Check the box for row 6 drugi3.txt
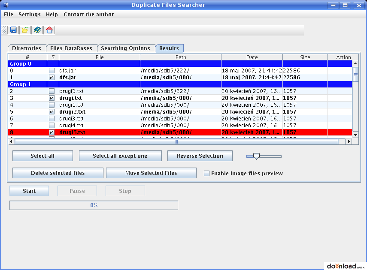The height and width of the screenshot is (270, 367). tap(52, 119)
